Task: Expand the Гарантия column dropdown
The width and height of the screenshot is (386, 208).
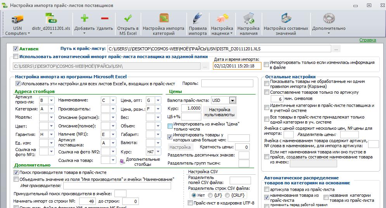Action: tap(52, 134)
